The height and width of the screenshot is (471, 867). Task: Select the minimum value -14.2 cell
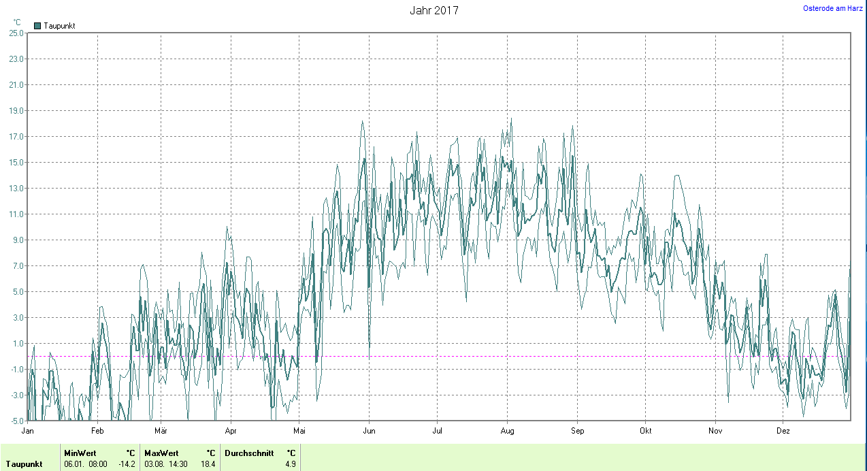(x=127, y=464)
